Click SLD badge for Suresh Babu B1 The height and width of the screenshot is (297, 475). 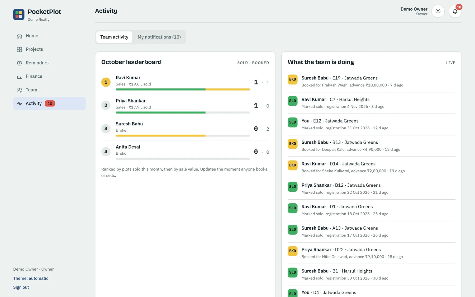tap(292, 272)
